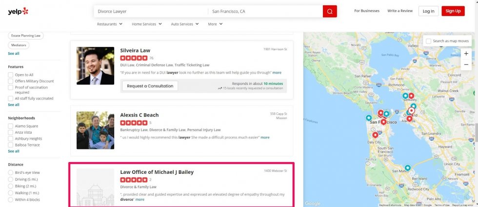Open Silveira Law listing title
Screen dimensions: 478x207
coord(135,50)
